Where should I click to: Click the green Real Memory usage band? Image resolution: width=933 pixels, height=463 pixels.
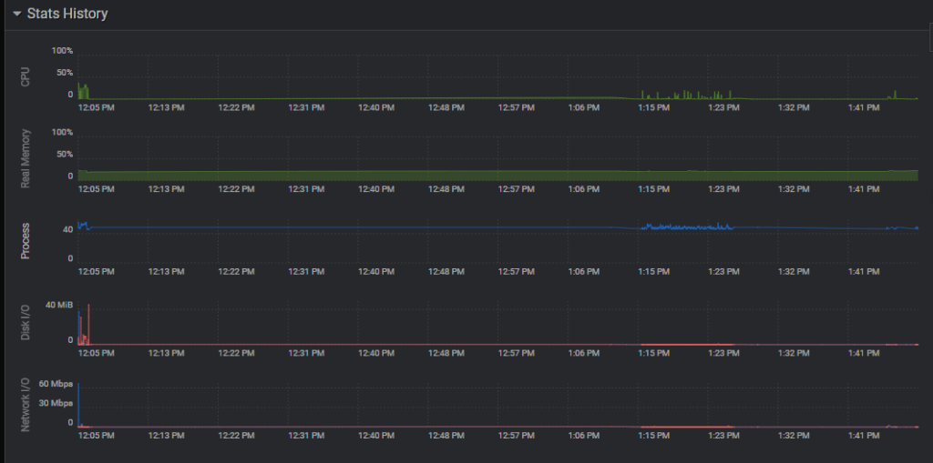(x=497, y=176)
